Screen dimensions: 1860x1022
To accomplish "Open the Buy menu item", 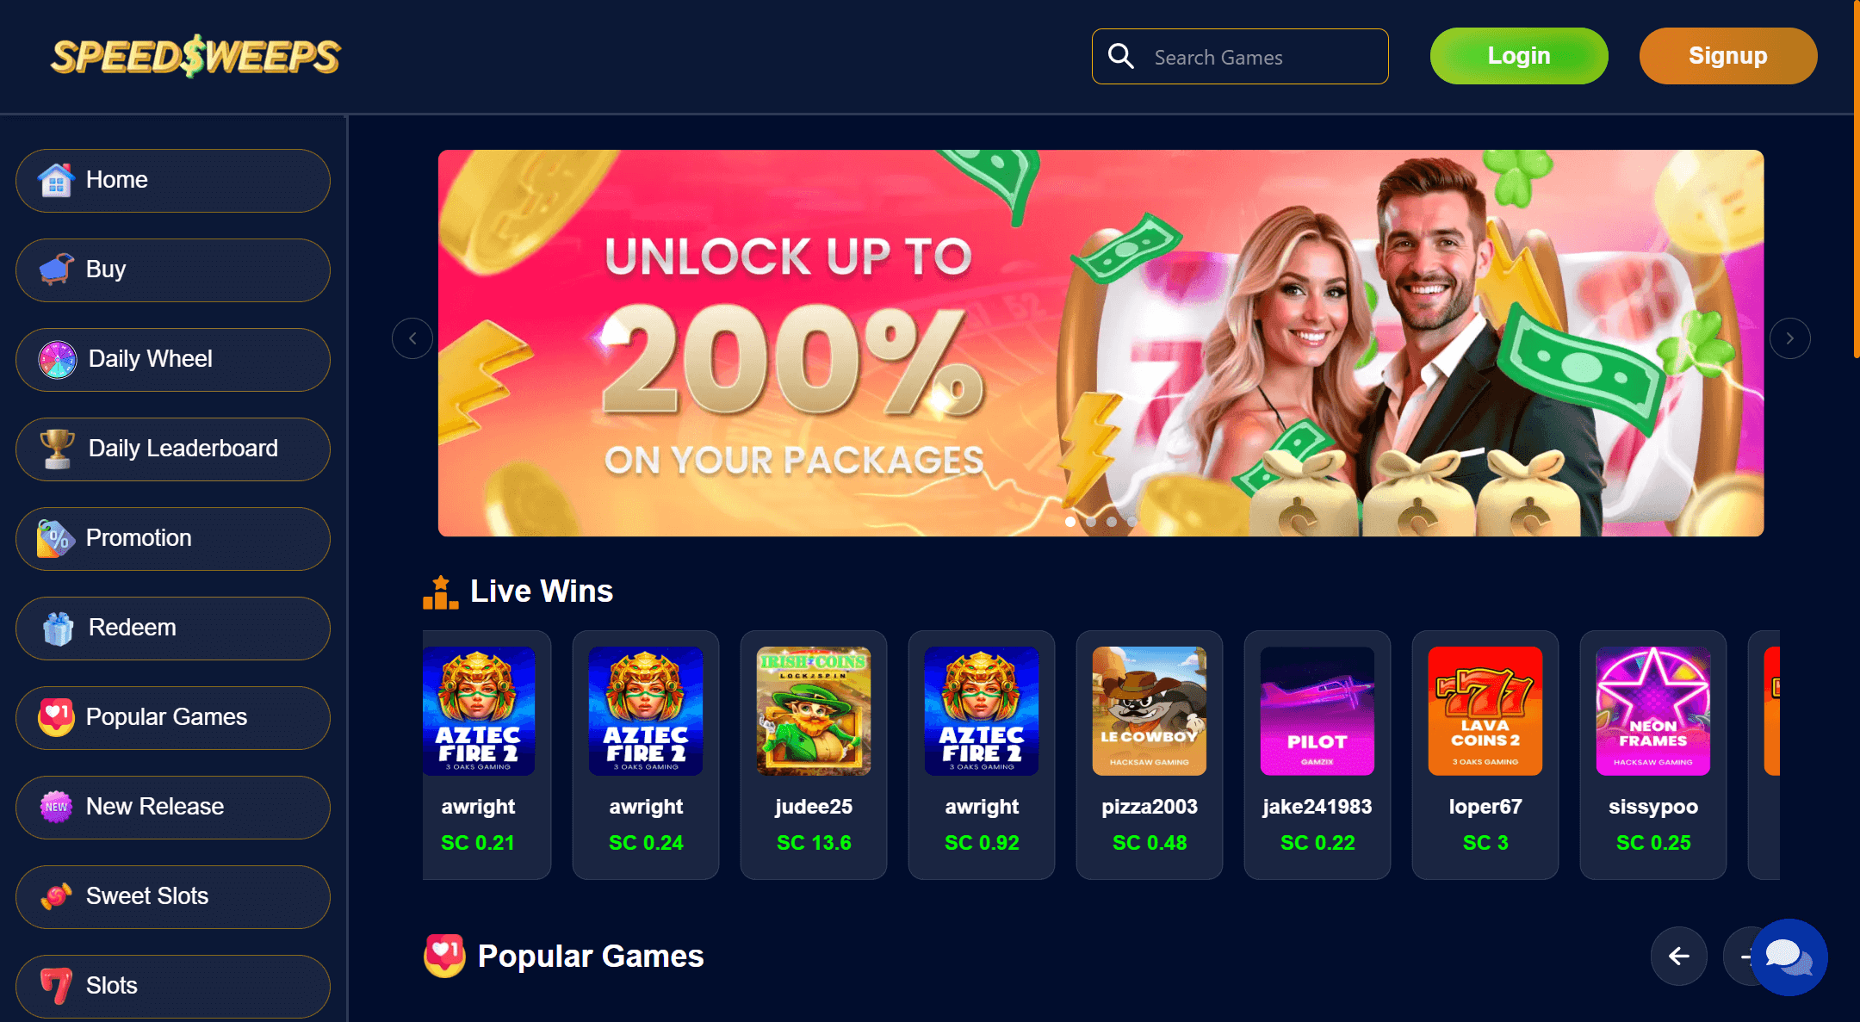I will (173, 269).
